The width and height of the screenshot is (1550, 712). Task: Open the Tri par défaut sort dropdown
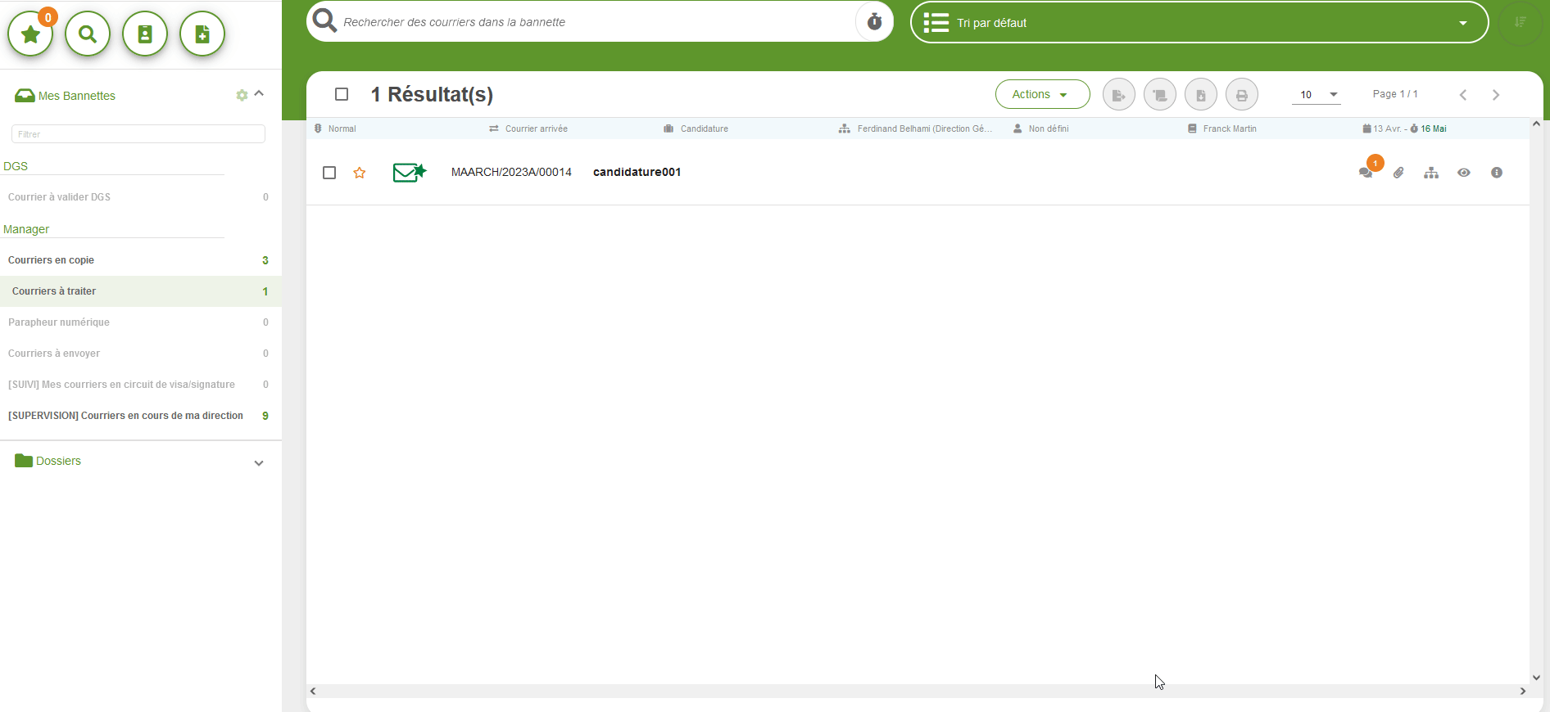[1199, 23]
